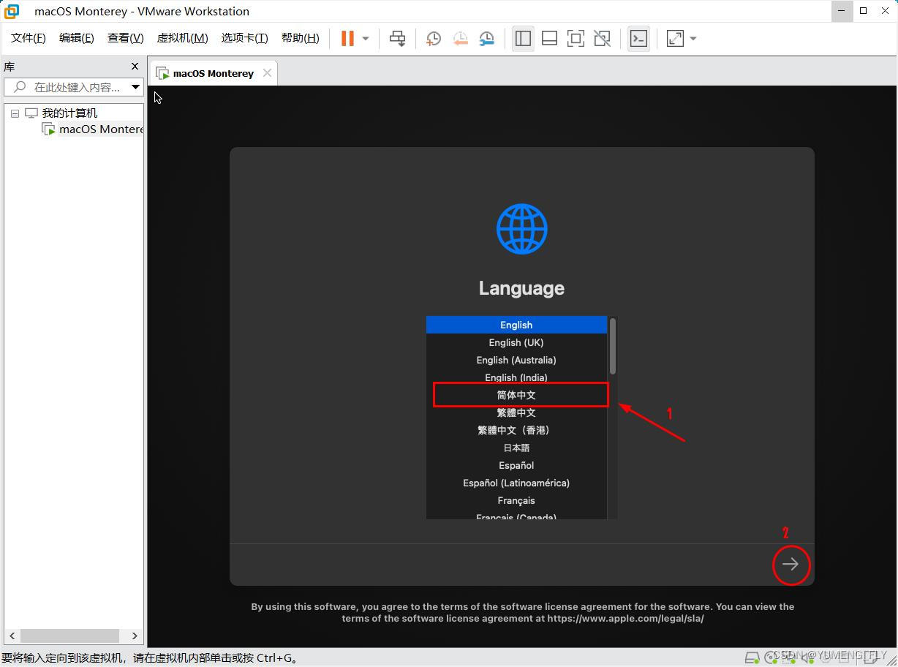This screenshot has width=898, height=667.
Task: Select 我的计算机 in the library tree
Action: 69,113
